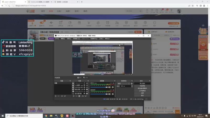The image size is (210, 118).
Task: Open the 编辑 menu in OBS
Action: pyautogui.click(x=63, y=39)
